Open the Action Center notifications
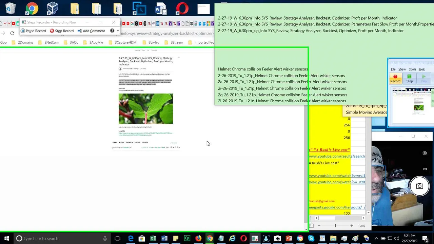434x244 pixels. point(425,238)
